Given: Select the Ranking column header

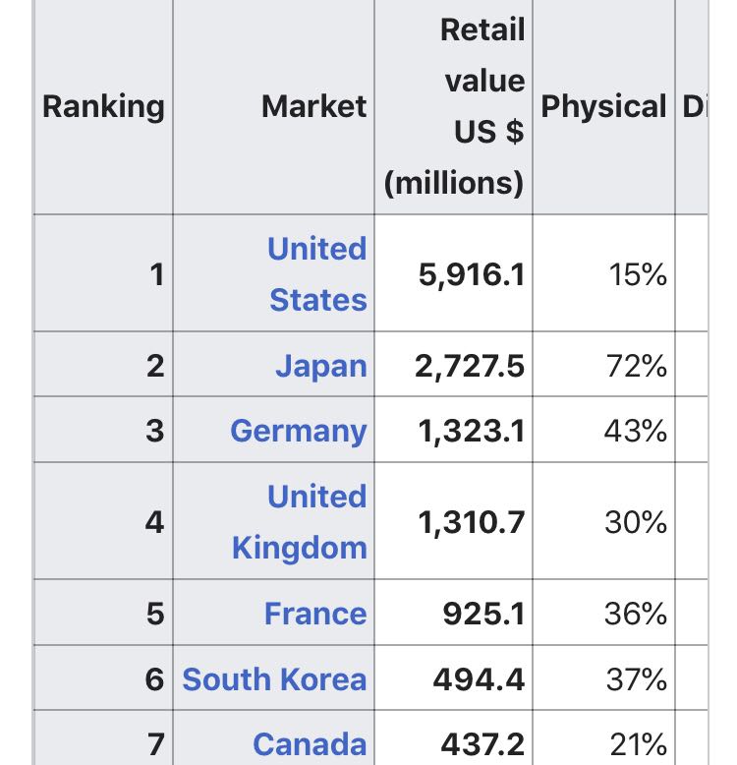Looking at the screenshot, I should point(103,106).
